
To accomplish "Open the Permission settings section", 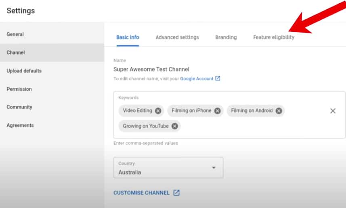I will point(19,89).
